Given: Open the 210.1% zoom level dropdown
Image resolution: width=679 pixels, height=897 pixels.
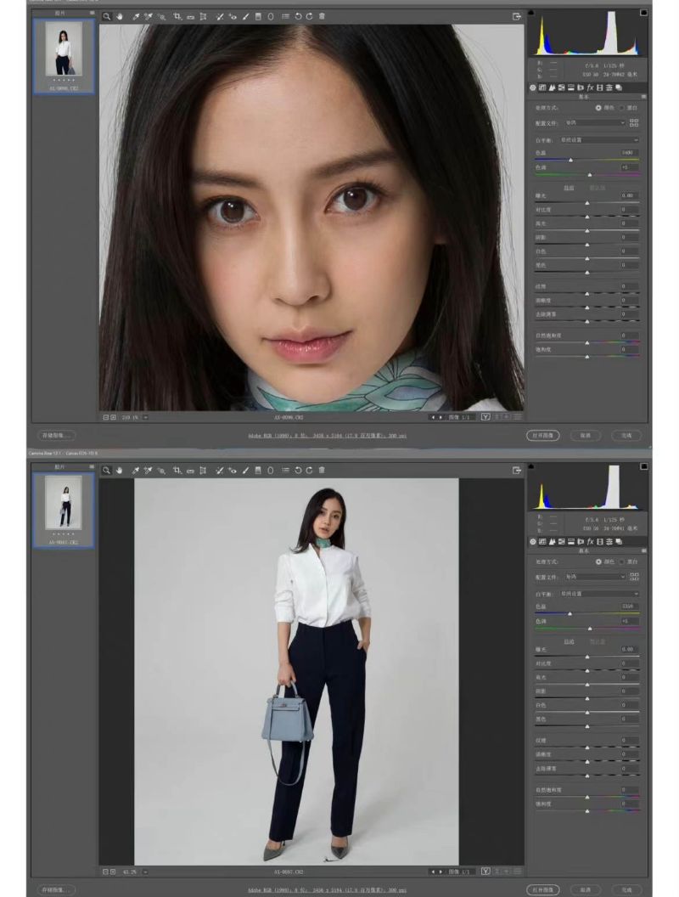Looking at the screenshot, I should click(146, 417).
